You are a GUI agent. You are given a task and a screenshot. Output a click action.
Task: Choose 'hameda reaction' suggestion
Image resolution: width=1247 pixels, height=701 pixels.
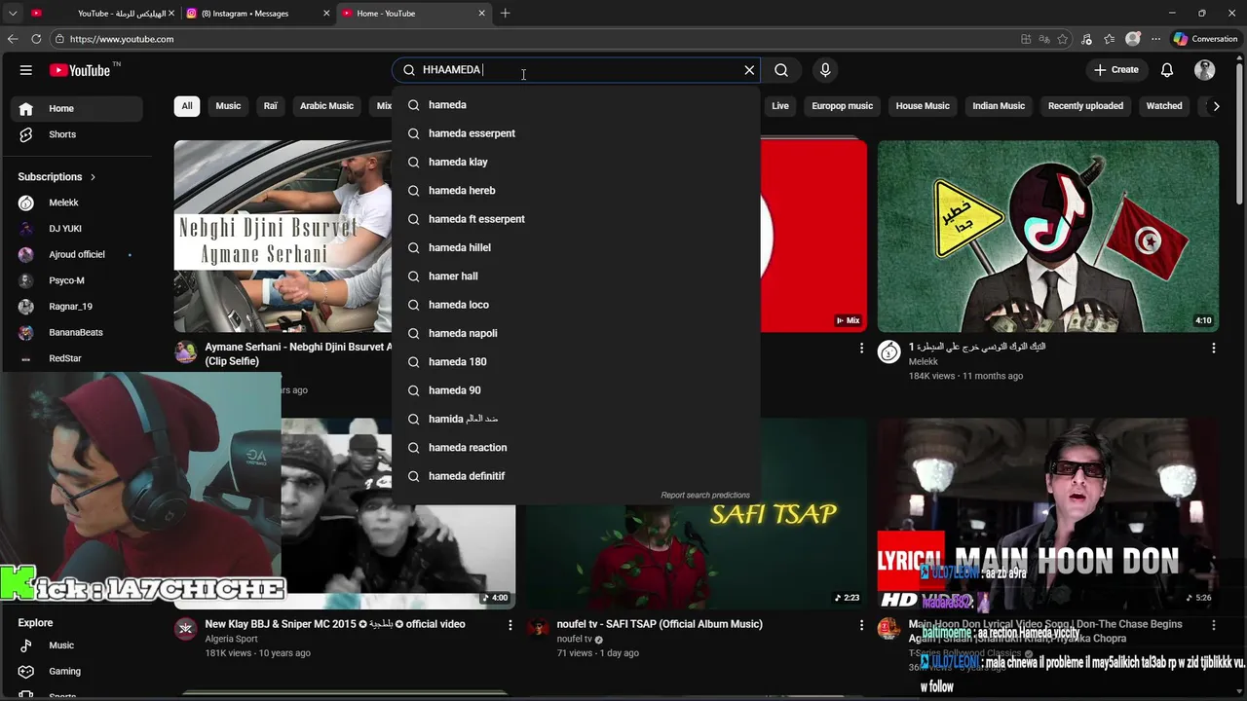click(x=576, y=448)
